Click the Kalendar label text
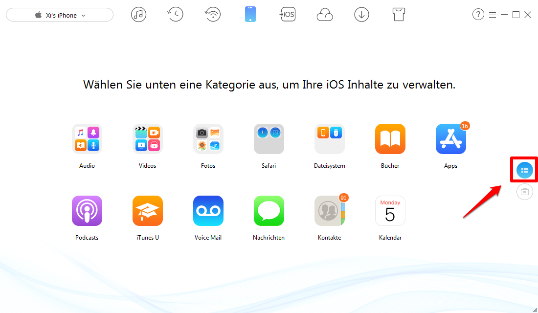This screenshot has height=313, width=538. pos(390,238)
